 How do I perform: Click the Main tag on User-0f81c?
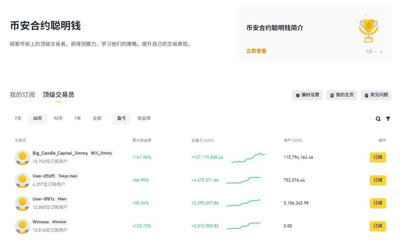point(62,199)
